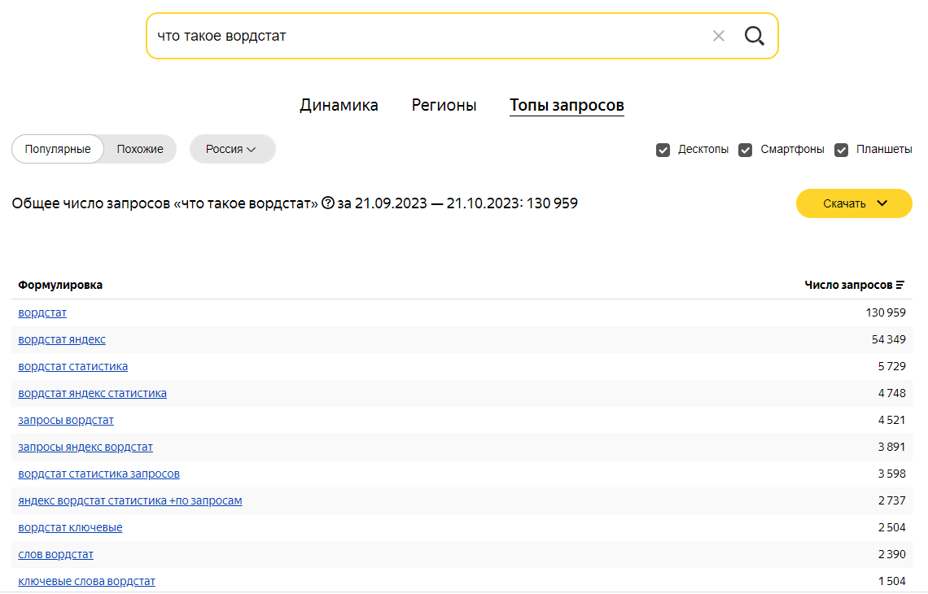The width and height of the screenshot is (928, 594).
Task: Open the вордстат статистика link
Action: [x=72, y=366]
